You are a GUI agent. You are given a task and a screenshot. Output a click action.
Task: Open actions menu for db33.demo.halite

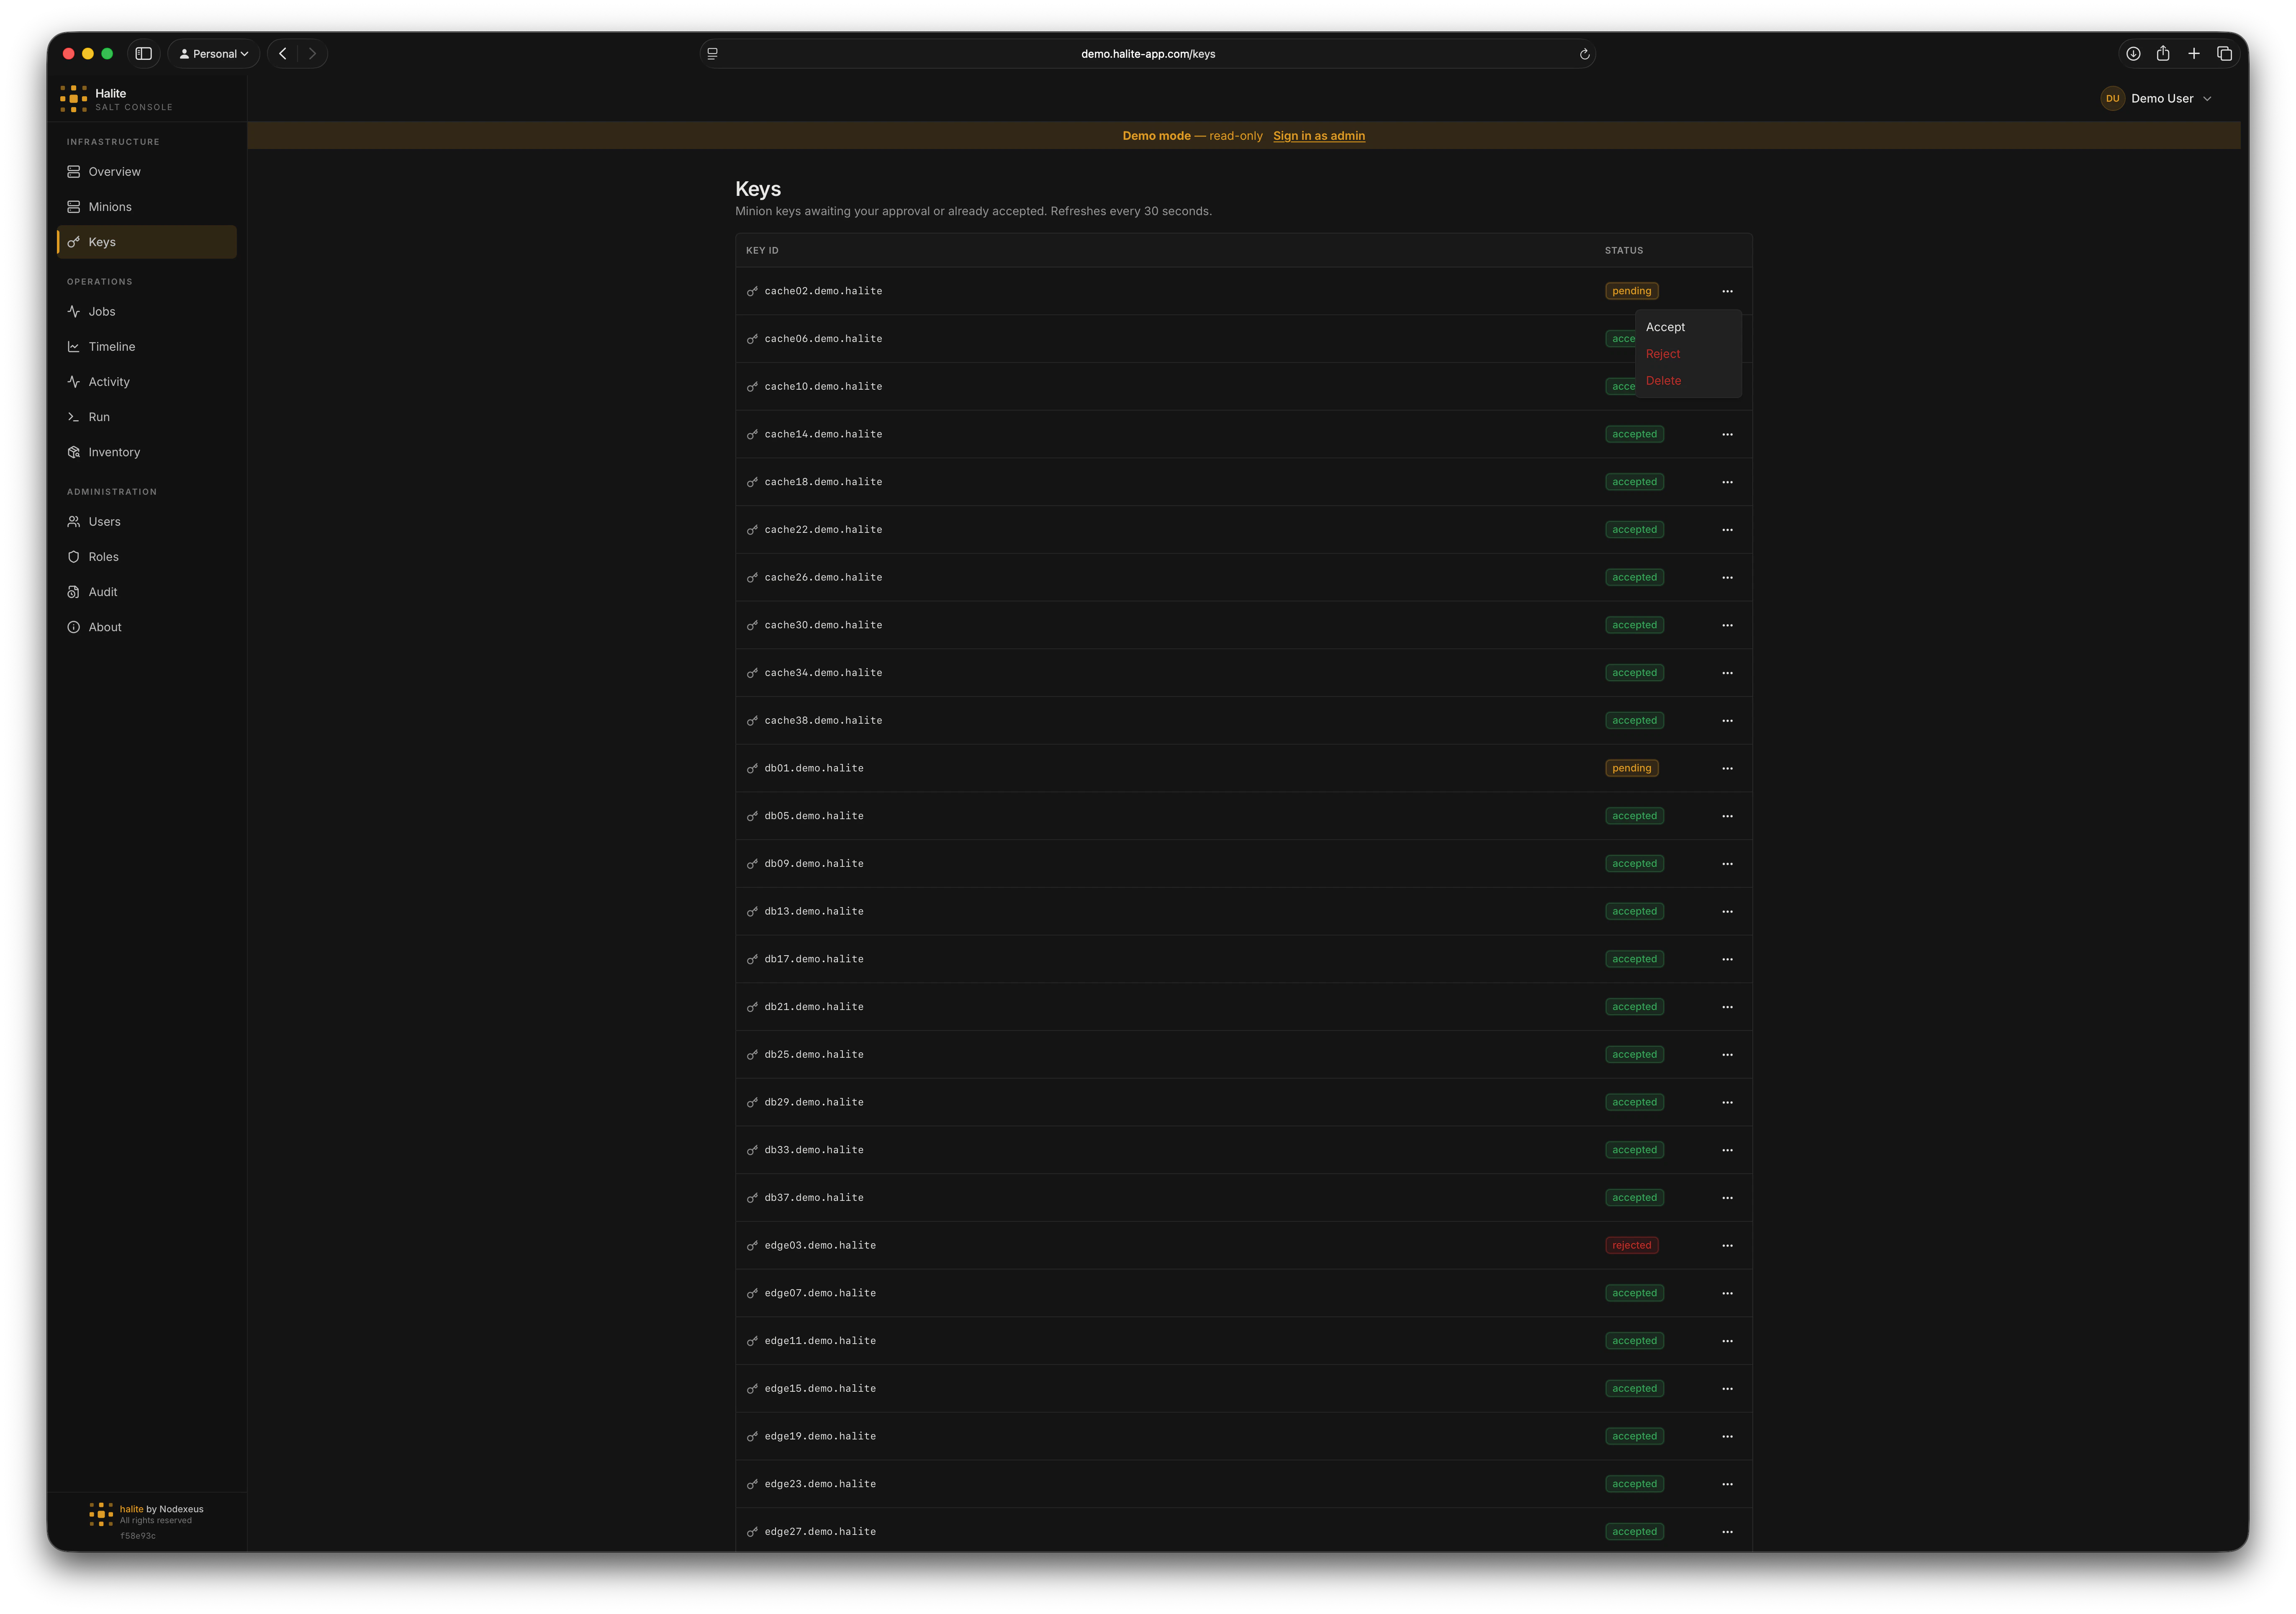pos(1726,1150)
